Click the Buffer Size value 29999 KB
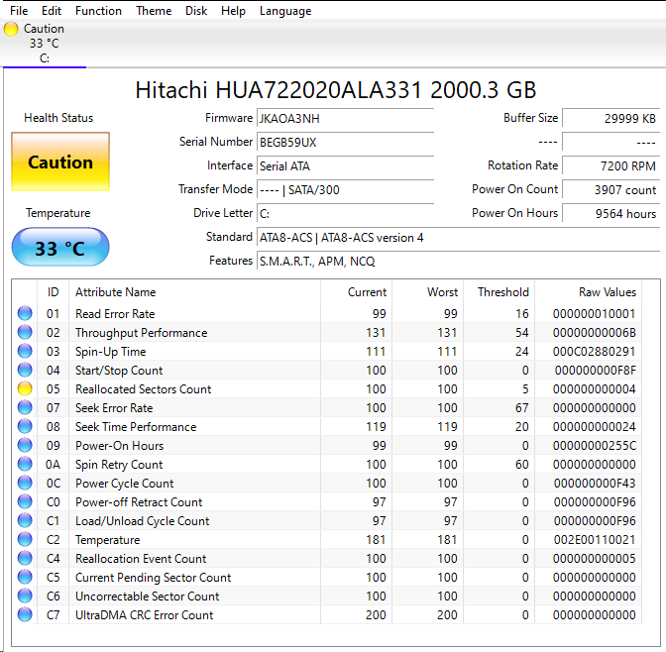This screenshot has width=666, height=652. pos(611,118)
